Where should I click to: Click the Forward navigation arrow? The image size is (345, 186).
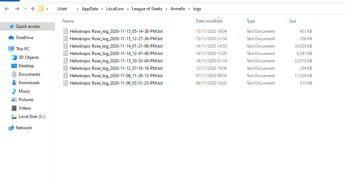click(17, 9)
